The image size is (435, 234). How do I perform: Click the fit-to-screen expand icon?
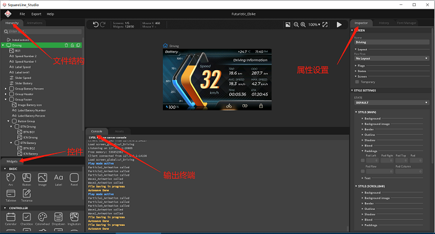click(x=325, y=25)
